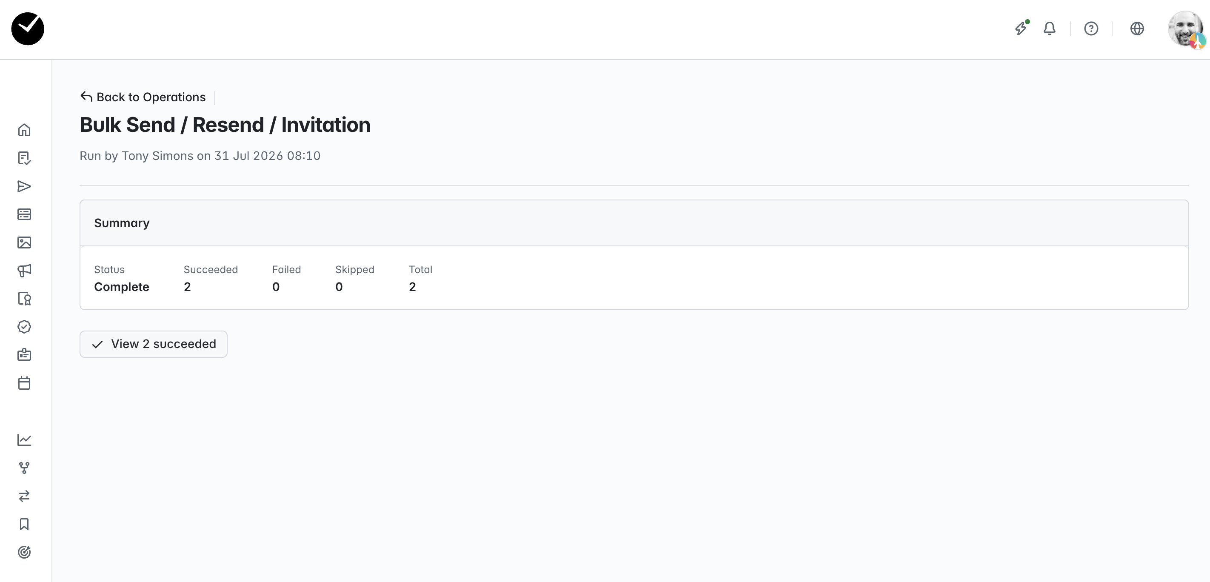1210x582 pixels.
Task: Open the bookmark sidebar icon
Action: click(x=24, y=524)
